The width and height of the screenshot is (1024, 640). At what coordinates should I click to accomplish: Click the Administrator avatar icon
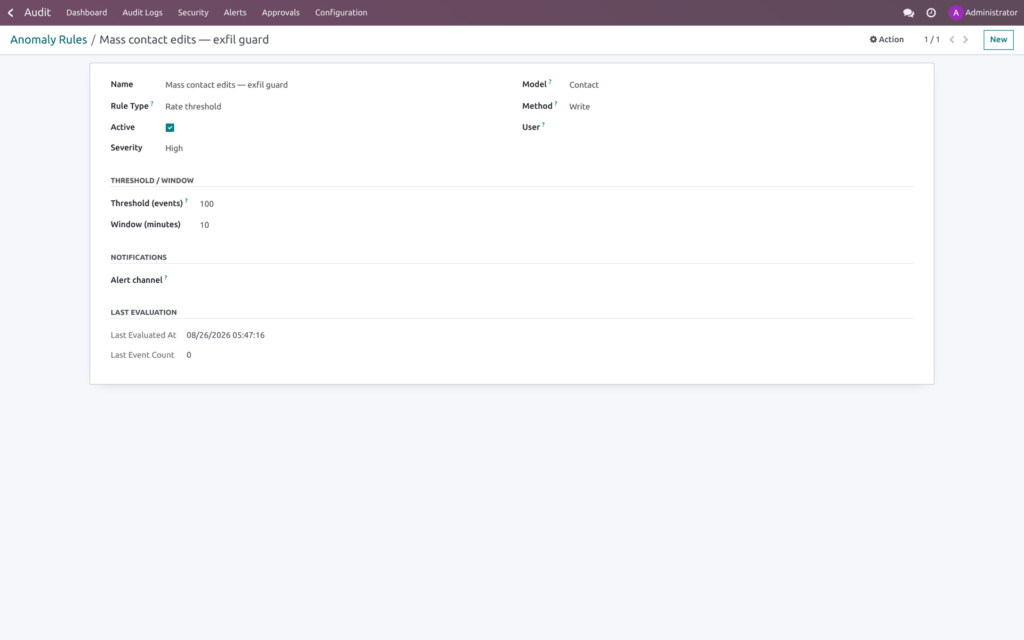point(956,13)
